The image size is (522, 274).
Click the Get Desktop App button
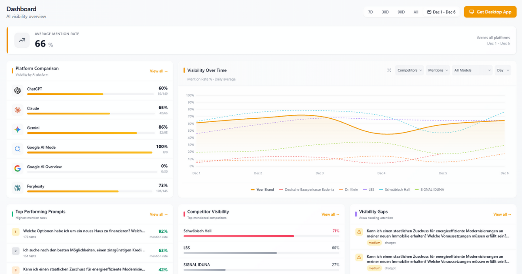[x=490, y=12]
